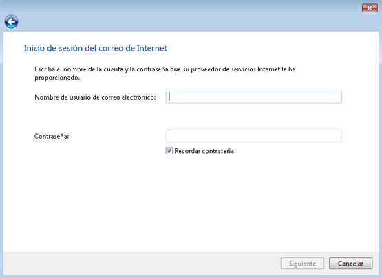Uncheck the Recordar contraseña checkbox
Image resolution: width=382 pixels, height=278 pixels.
(x=169, y=151)
